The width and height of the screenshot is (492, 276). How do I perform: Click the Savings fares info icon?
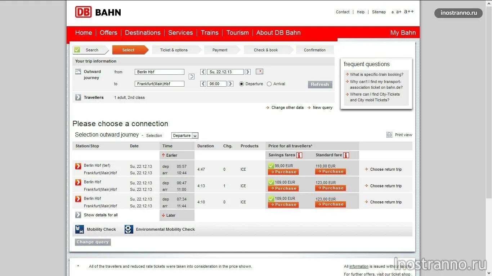click(299, 155)
